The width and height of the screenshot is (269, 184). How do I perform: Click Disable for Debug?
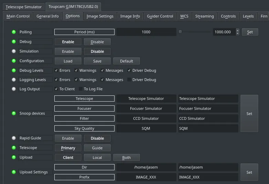pyautogui.click(x=97, y=42)
